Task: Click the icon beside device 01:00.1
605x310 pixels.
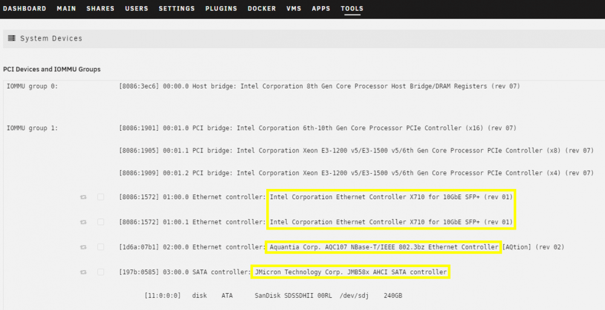Action: 83,222
